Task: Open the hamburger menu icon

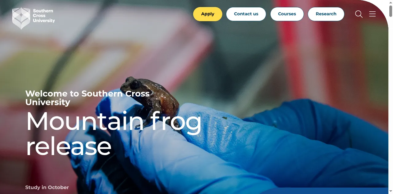Action: coord(372,14)
